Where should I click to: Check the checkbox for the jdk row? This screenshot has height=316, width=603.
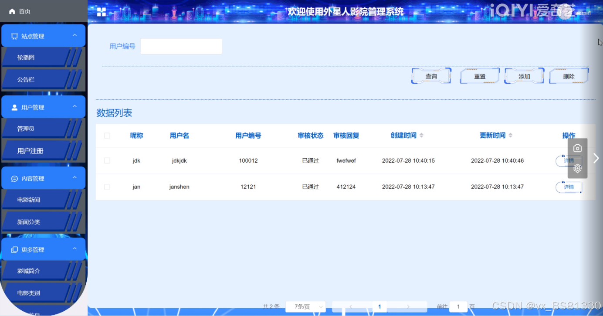tap(107, 161)
